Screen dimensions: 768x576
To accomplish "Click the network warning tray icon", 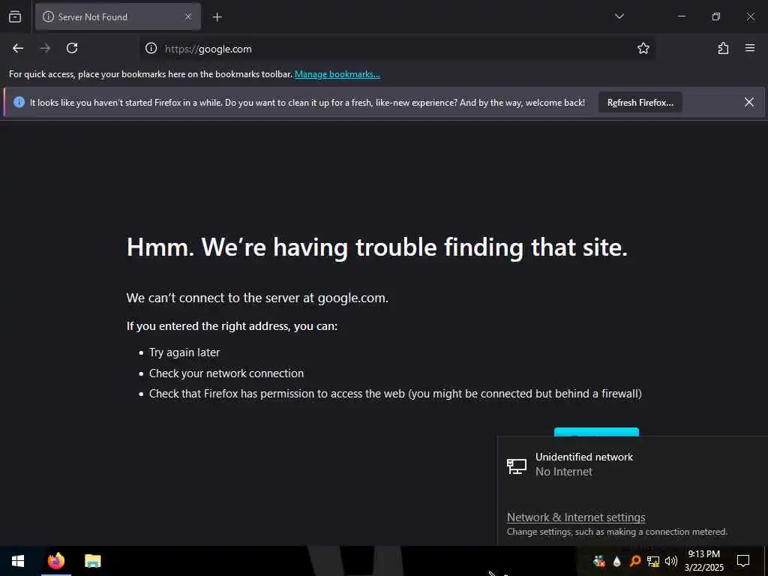I will [653, 561].
